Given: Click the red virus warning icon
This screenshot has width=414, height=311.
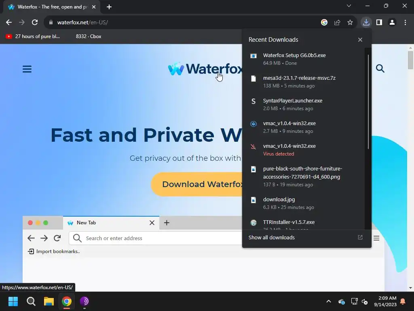Looking at the screenshot, I should coord(253,147).
